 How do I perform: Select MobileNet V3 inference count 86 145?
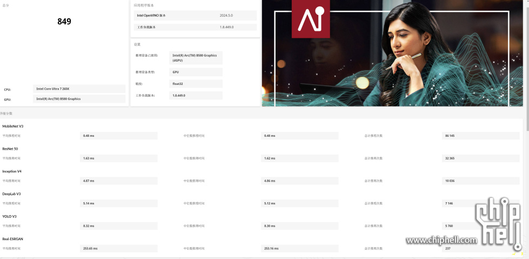[x=481, y=136]
